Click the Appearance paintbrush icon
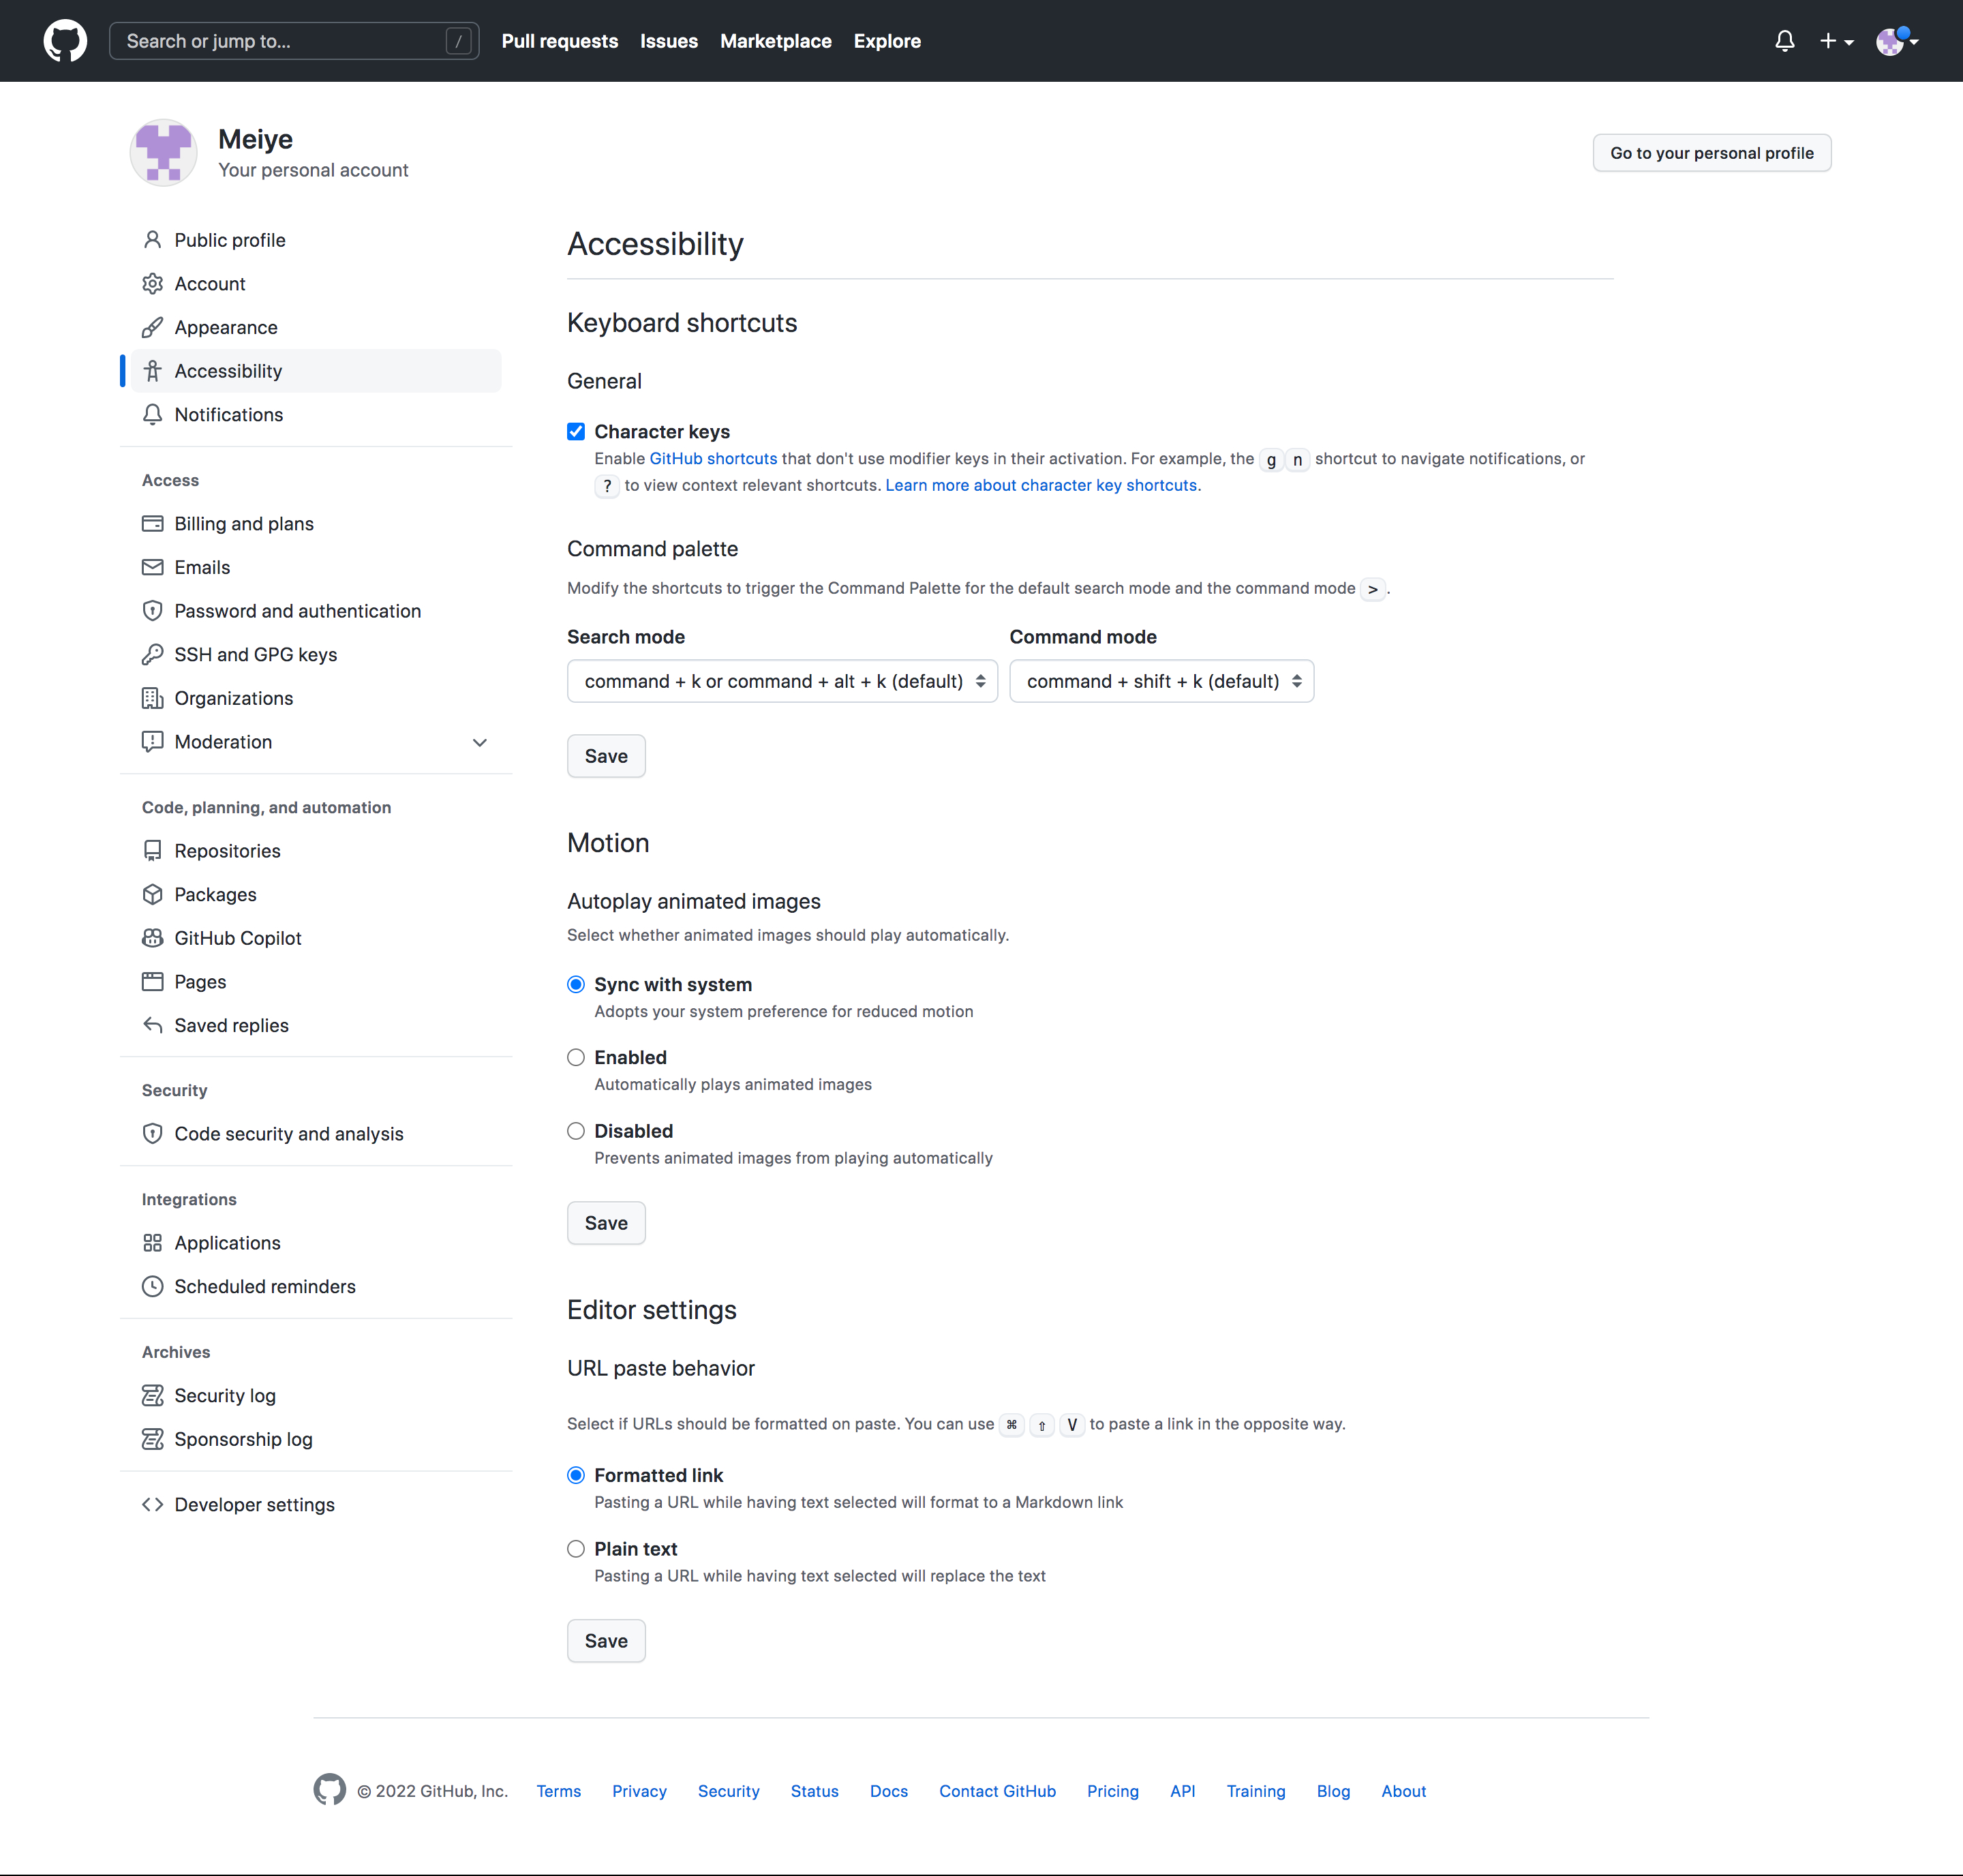Viewport: 1963px width, 1876px height. tap(152, 327)
